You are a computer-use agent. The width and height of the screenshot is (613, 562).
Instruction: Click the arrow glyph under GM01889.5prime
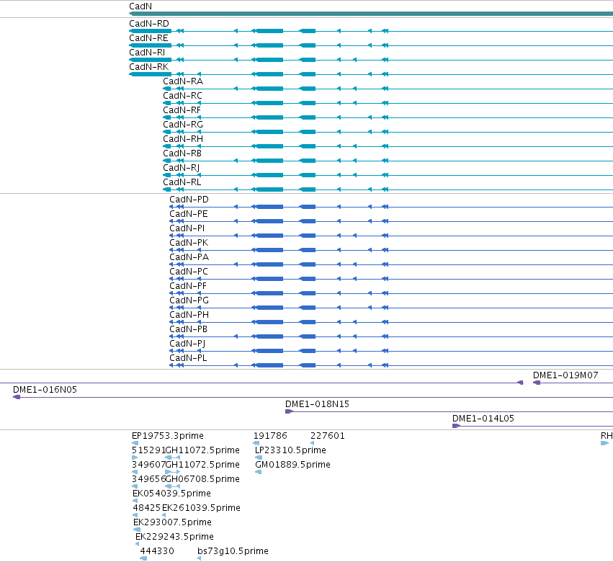click(258, 472)
